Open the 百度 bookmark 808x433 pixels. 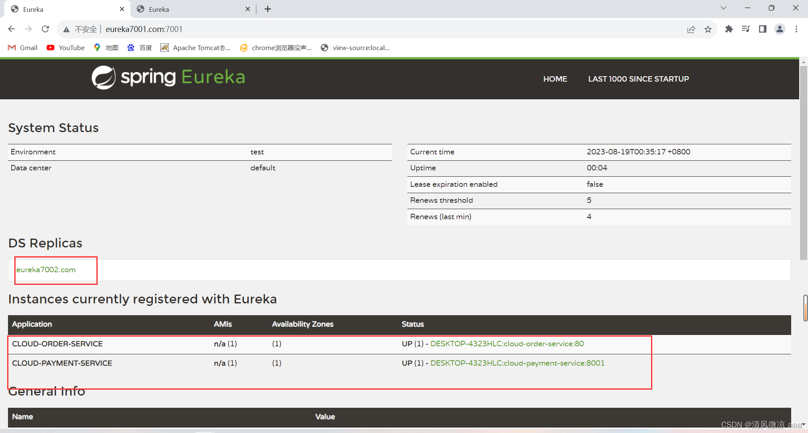point(140,48)
